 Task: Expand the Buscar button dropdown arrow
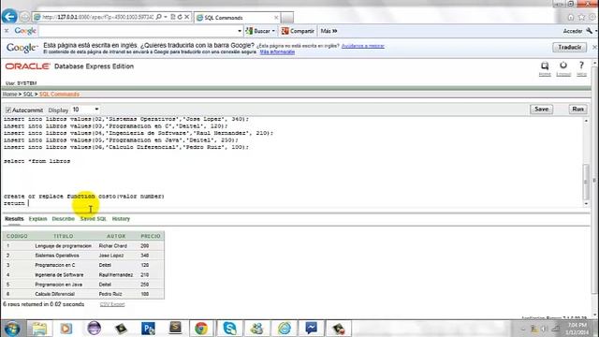pos(273,31)
